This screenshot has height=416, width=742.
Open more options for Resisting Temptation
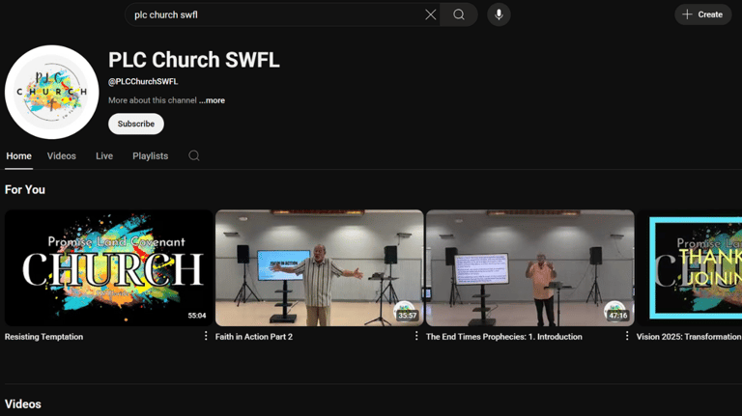(206, 336)
